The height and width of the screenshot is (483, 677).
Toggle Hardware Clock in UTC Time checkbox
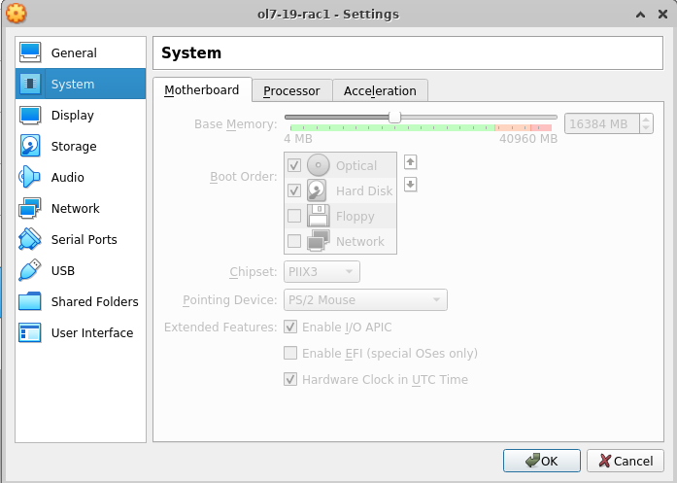coord(290,379)
